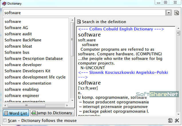Click the search word input field
Screen dimensions: 182x126
pyautogui.click(x=84, y=13)
